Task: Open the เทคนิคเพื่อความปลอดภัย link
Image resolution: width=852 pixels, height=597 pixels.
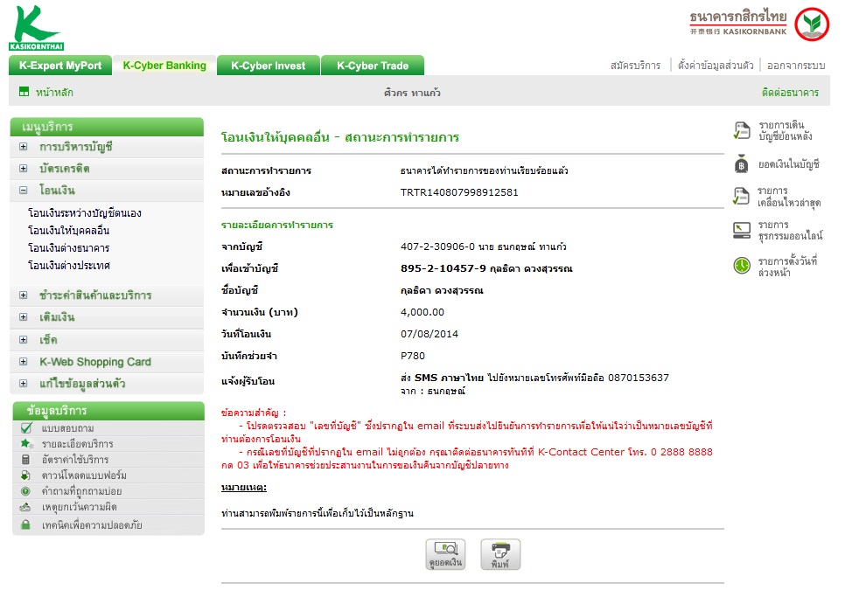Action: coord(92,524)
